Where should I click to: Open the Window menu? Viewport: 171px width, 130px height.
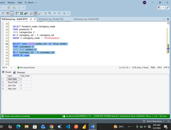(x=11, y=3)
